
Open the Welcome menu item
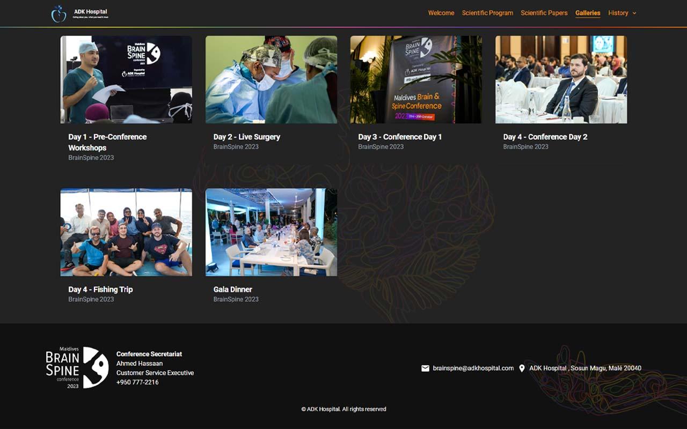click(x=441, y=13)
